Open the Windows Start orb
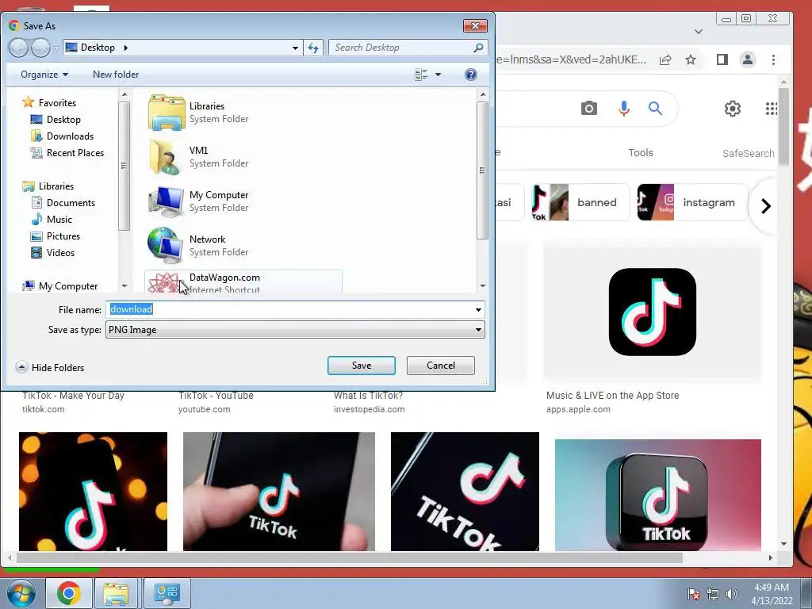The width and height of the screenshot is (812, 609). (x=21, y=593)
